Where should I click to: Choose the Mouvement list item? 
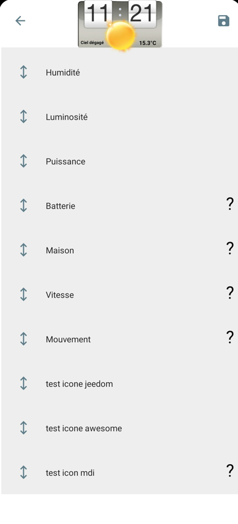(119, 339)
